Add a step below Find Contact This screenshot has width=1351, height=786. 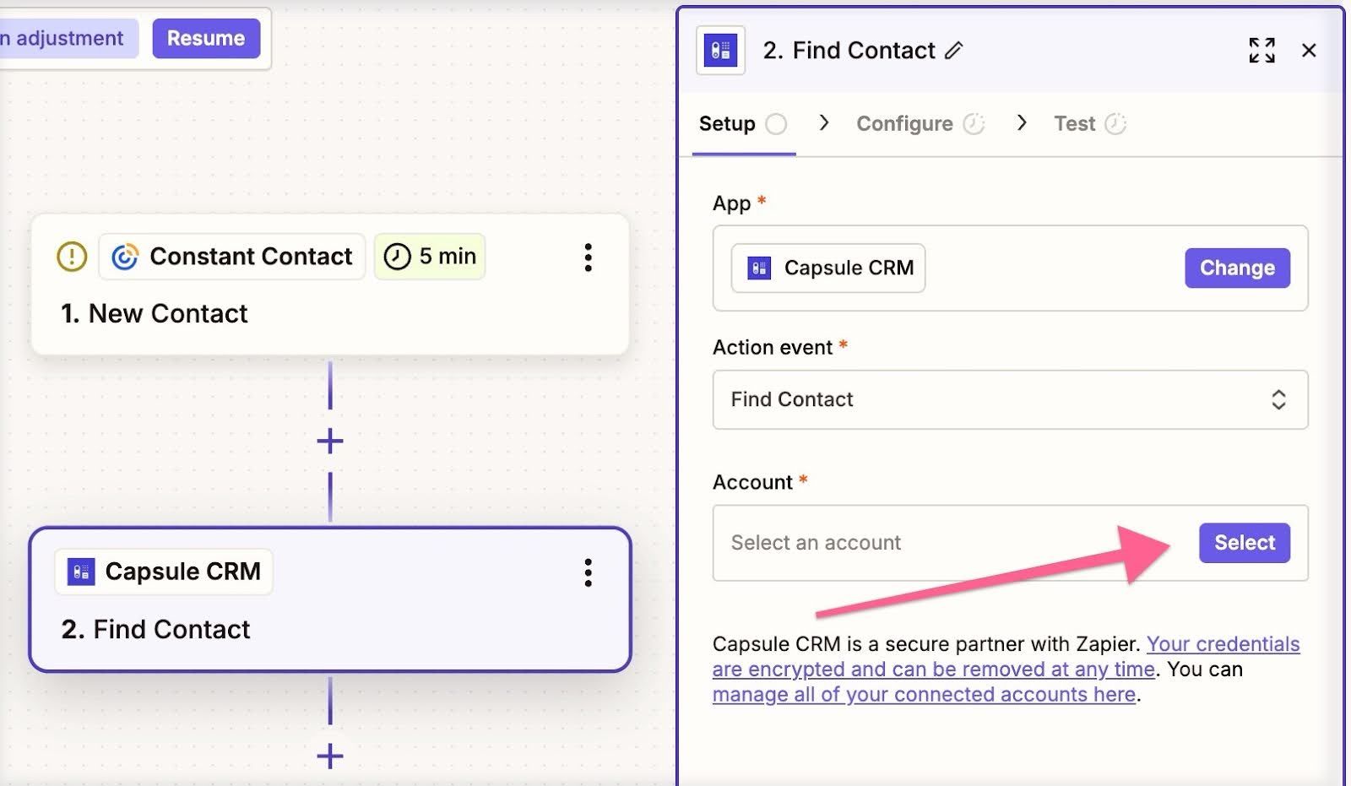pos(330,756)
